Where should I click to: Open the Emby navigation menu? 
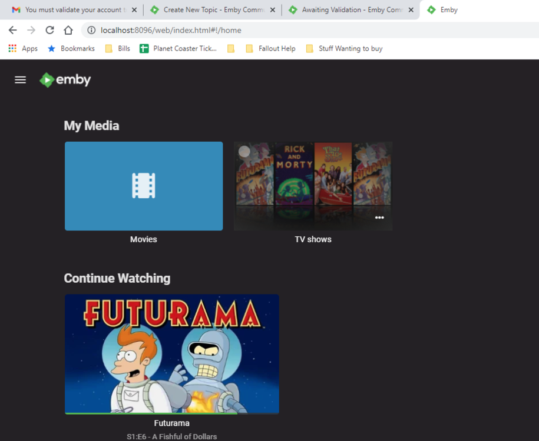point(20,79)
